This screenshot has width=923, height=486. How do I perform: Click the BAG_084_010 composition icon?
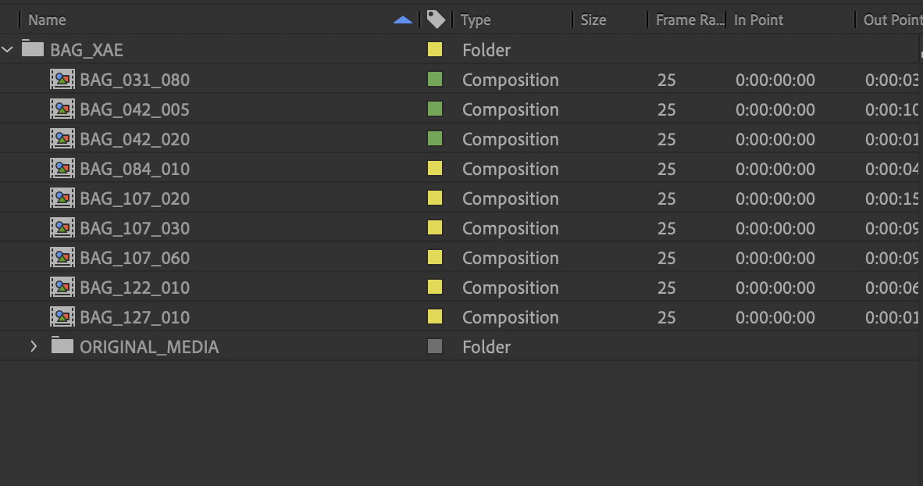click(62, 169)
